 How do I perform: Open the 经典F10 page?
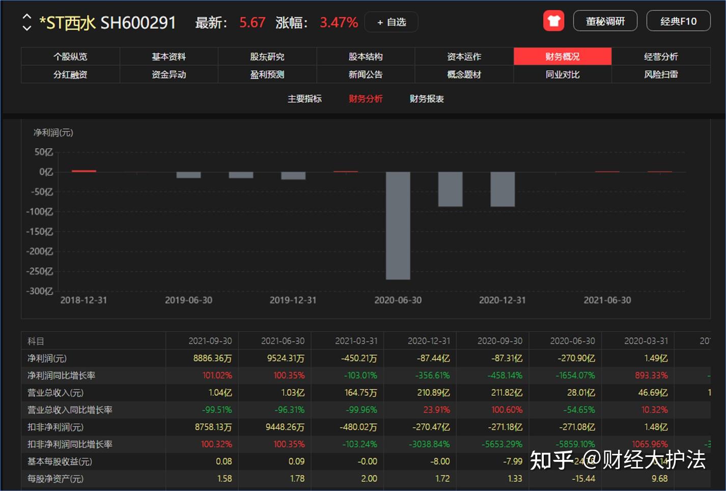678,21
